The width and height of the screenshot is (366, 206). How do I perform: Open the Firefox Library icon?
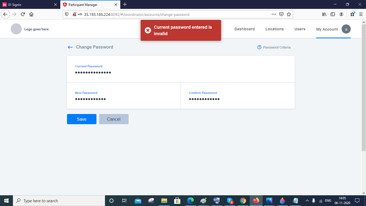tap(324, 14)
